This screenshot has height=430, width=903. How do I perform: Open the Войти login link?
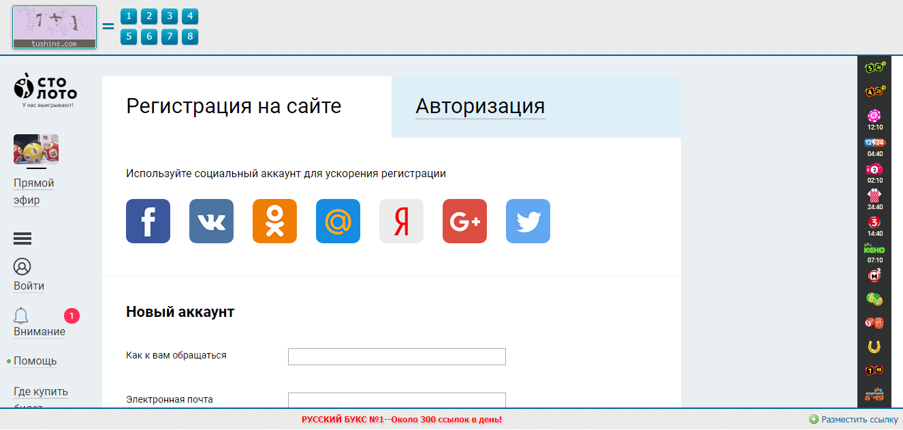(x=29, y=286)
